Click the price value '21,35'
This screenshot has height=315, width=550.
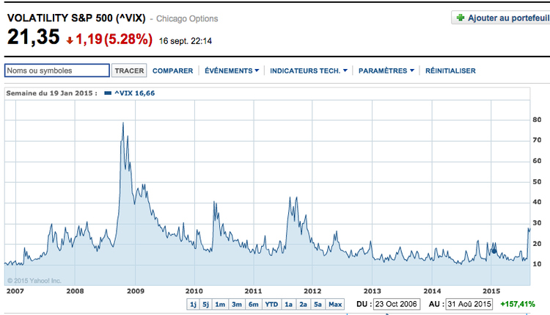[34, 37]
